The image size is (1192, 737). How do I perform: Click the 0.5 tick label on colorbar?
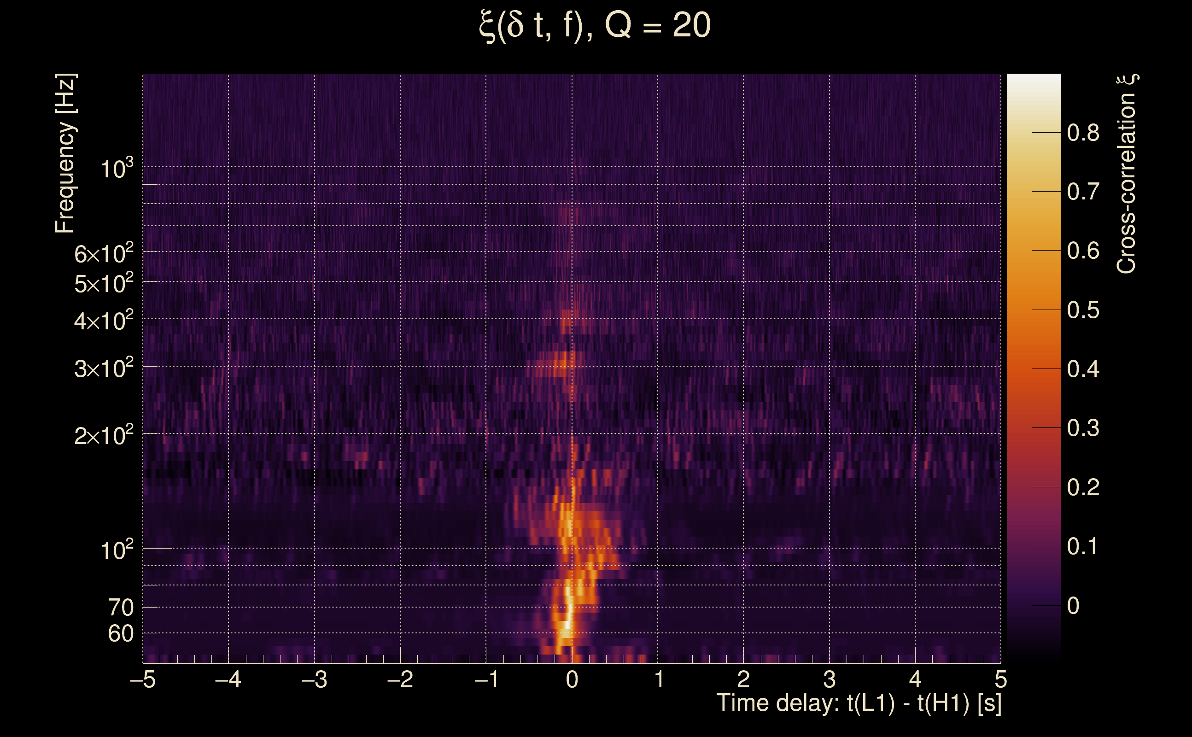point(1083,310)
